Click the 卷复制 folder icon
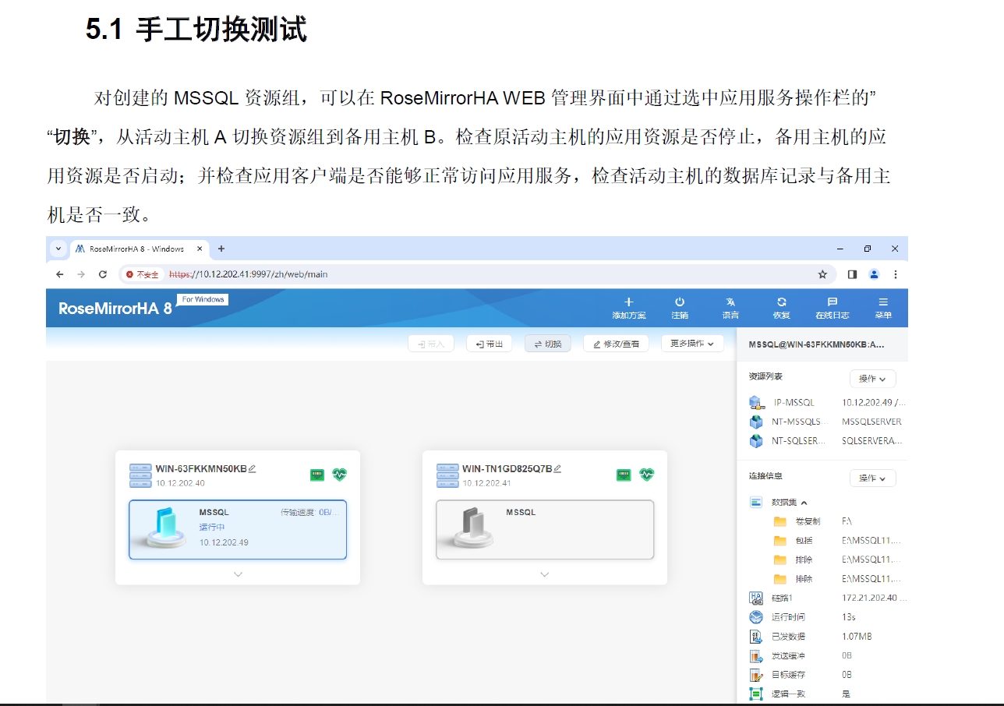The width and height of the screenshot is (1004, 706). pos(780,521)
